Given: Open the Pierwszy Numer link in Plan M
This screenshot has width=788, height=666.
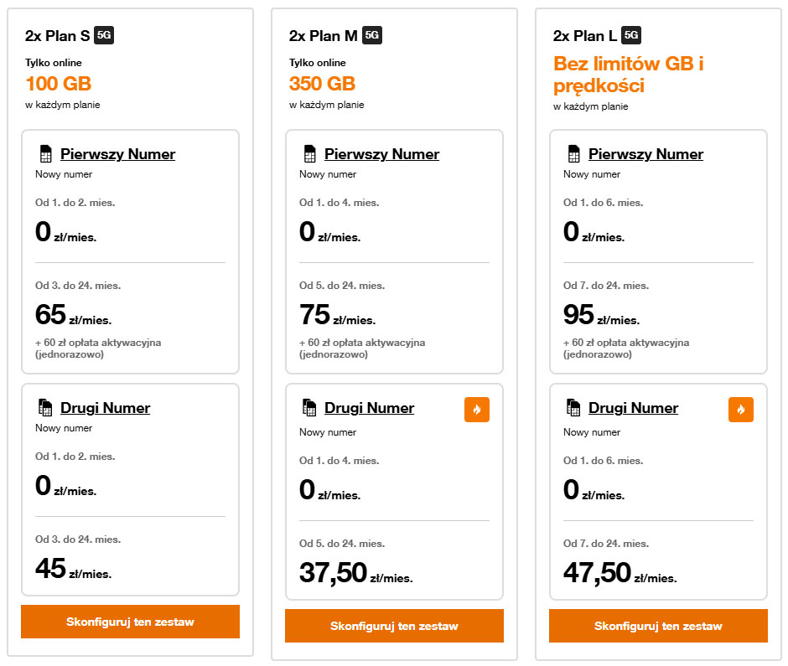Looking at the screenshot, I should click(x=381, y=154).
